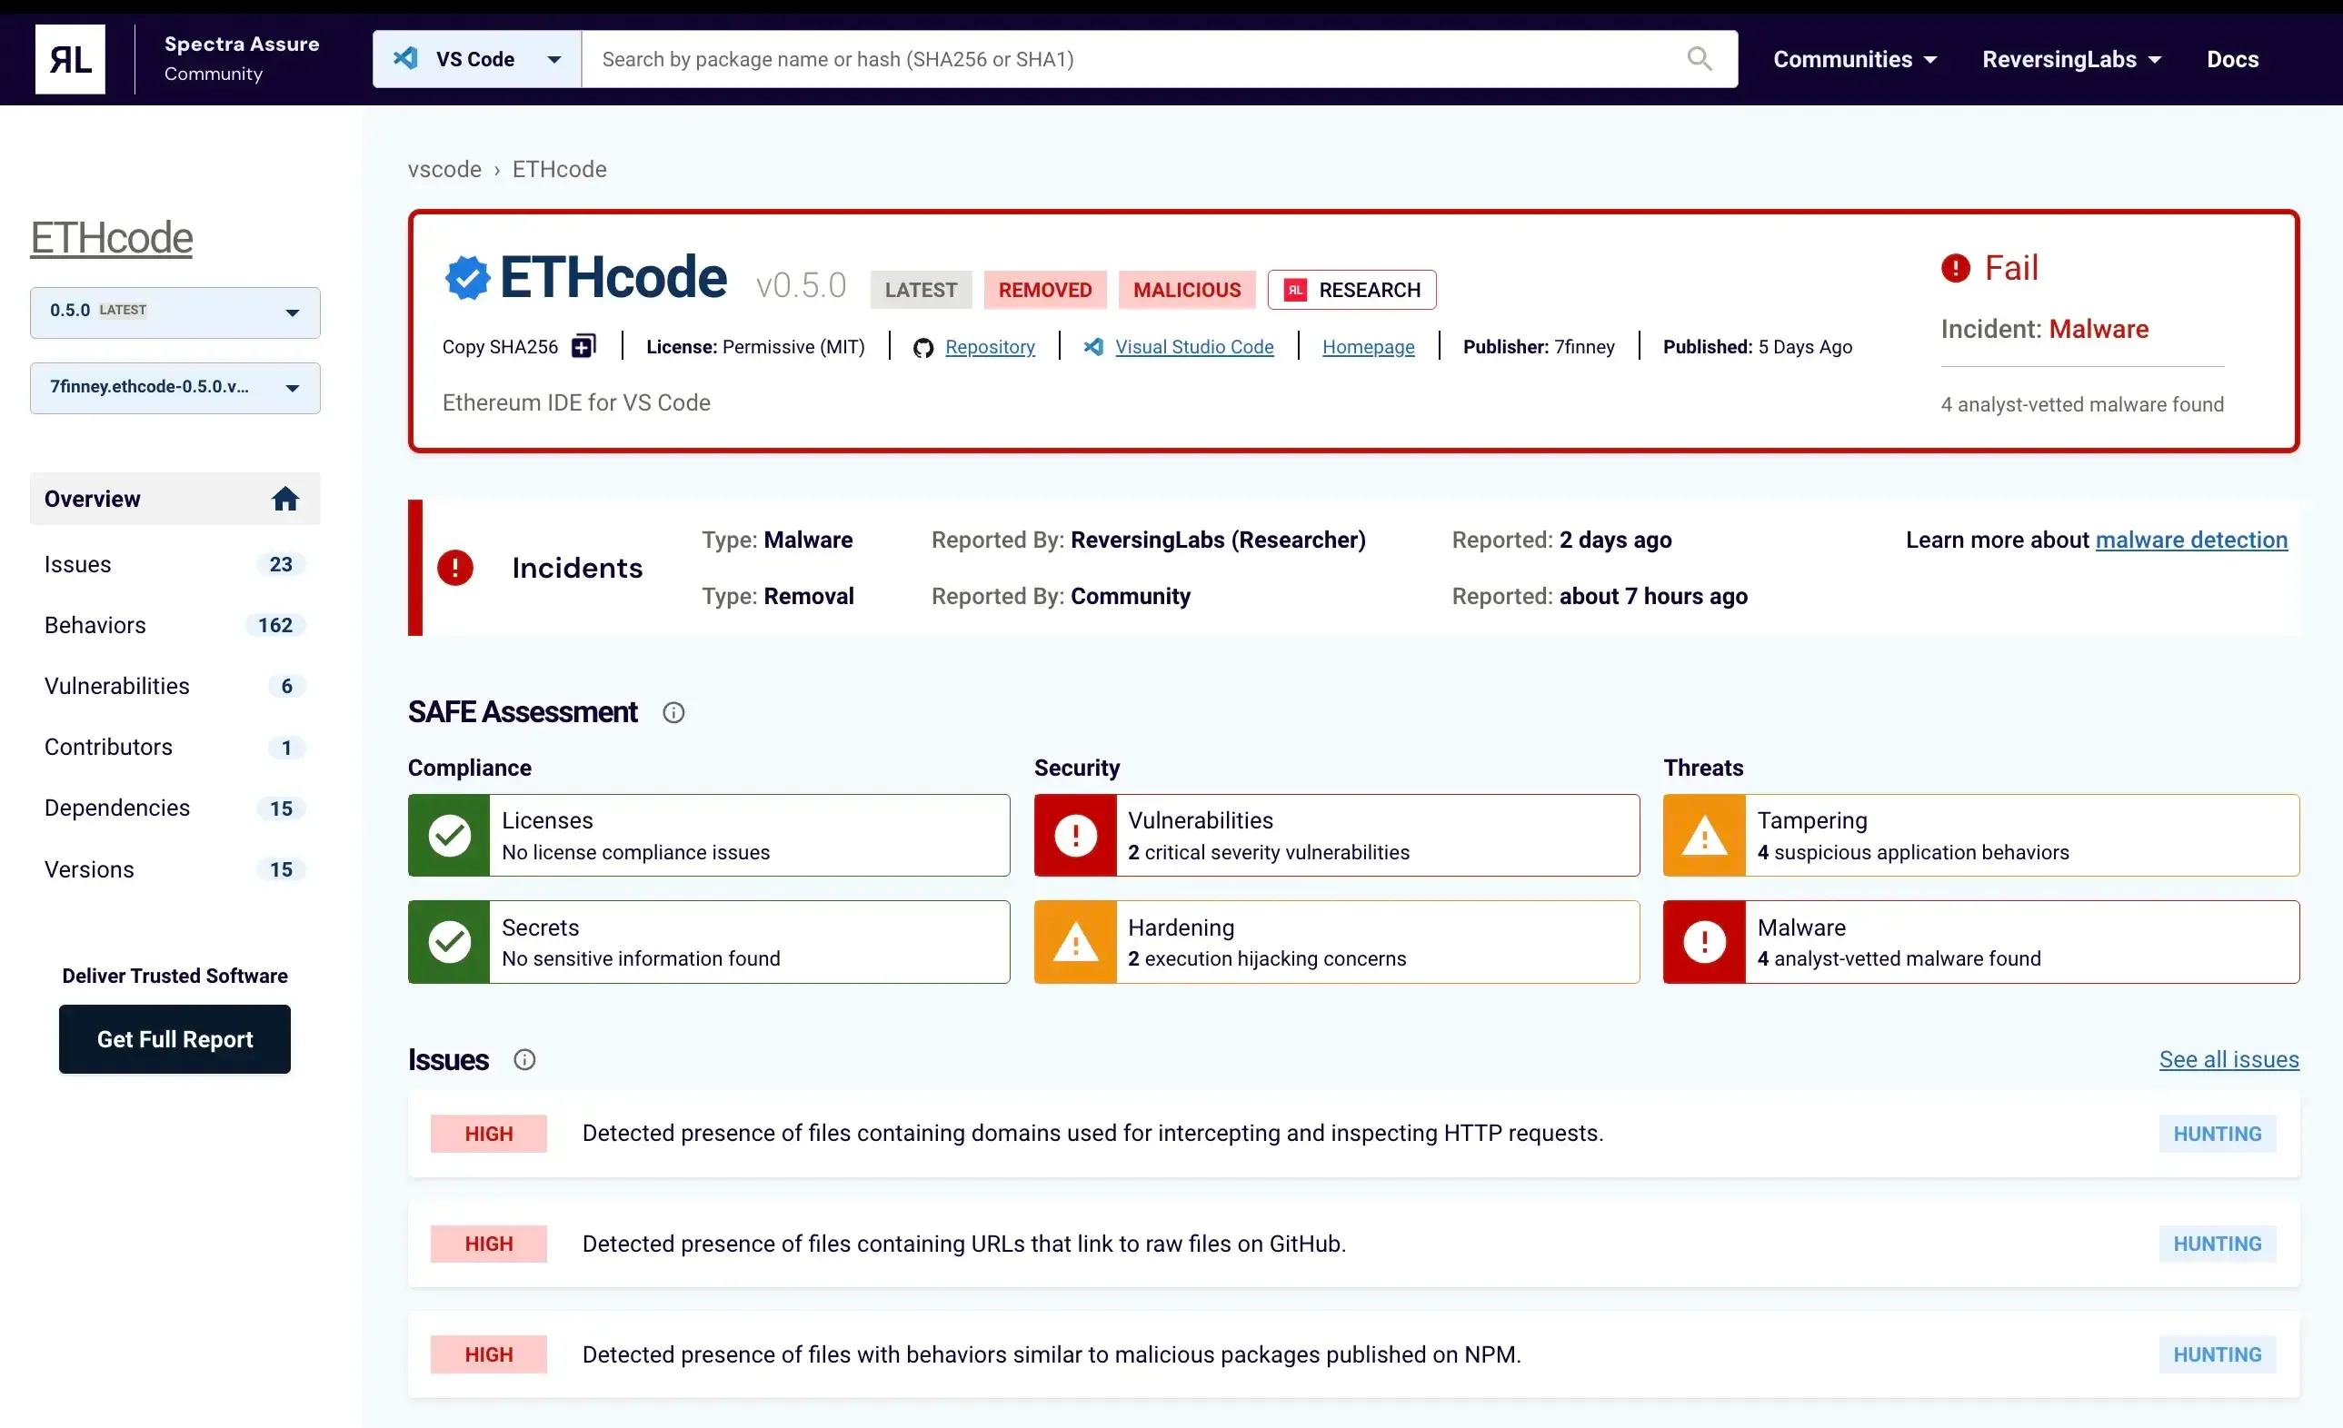This screenshot has width=2343, height=1428.
Task: Open the RESEARCH badge
Action: point(1351,289)
